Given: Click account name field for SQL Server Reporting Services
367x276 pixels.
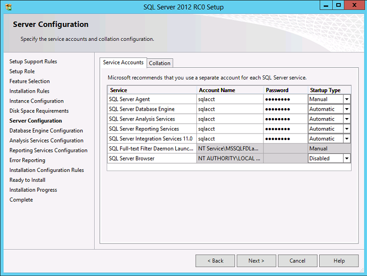Looking at the screenshot, I should pos(230,129).
